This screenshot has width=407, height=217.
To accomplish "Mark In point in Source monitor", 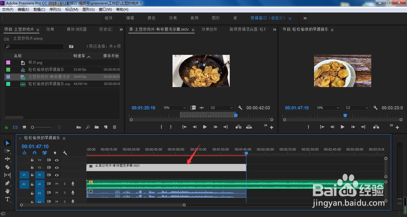I will (x=162, y=127).
